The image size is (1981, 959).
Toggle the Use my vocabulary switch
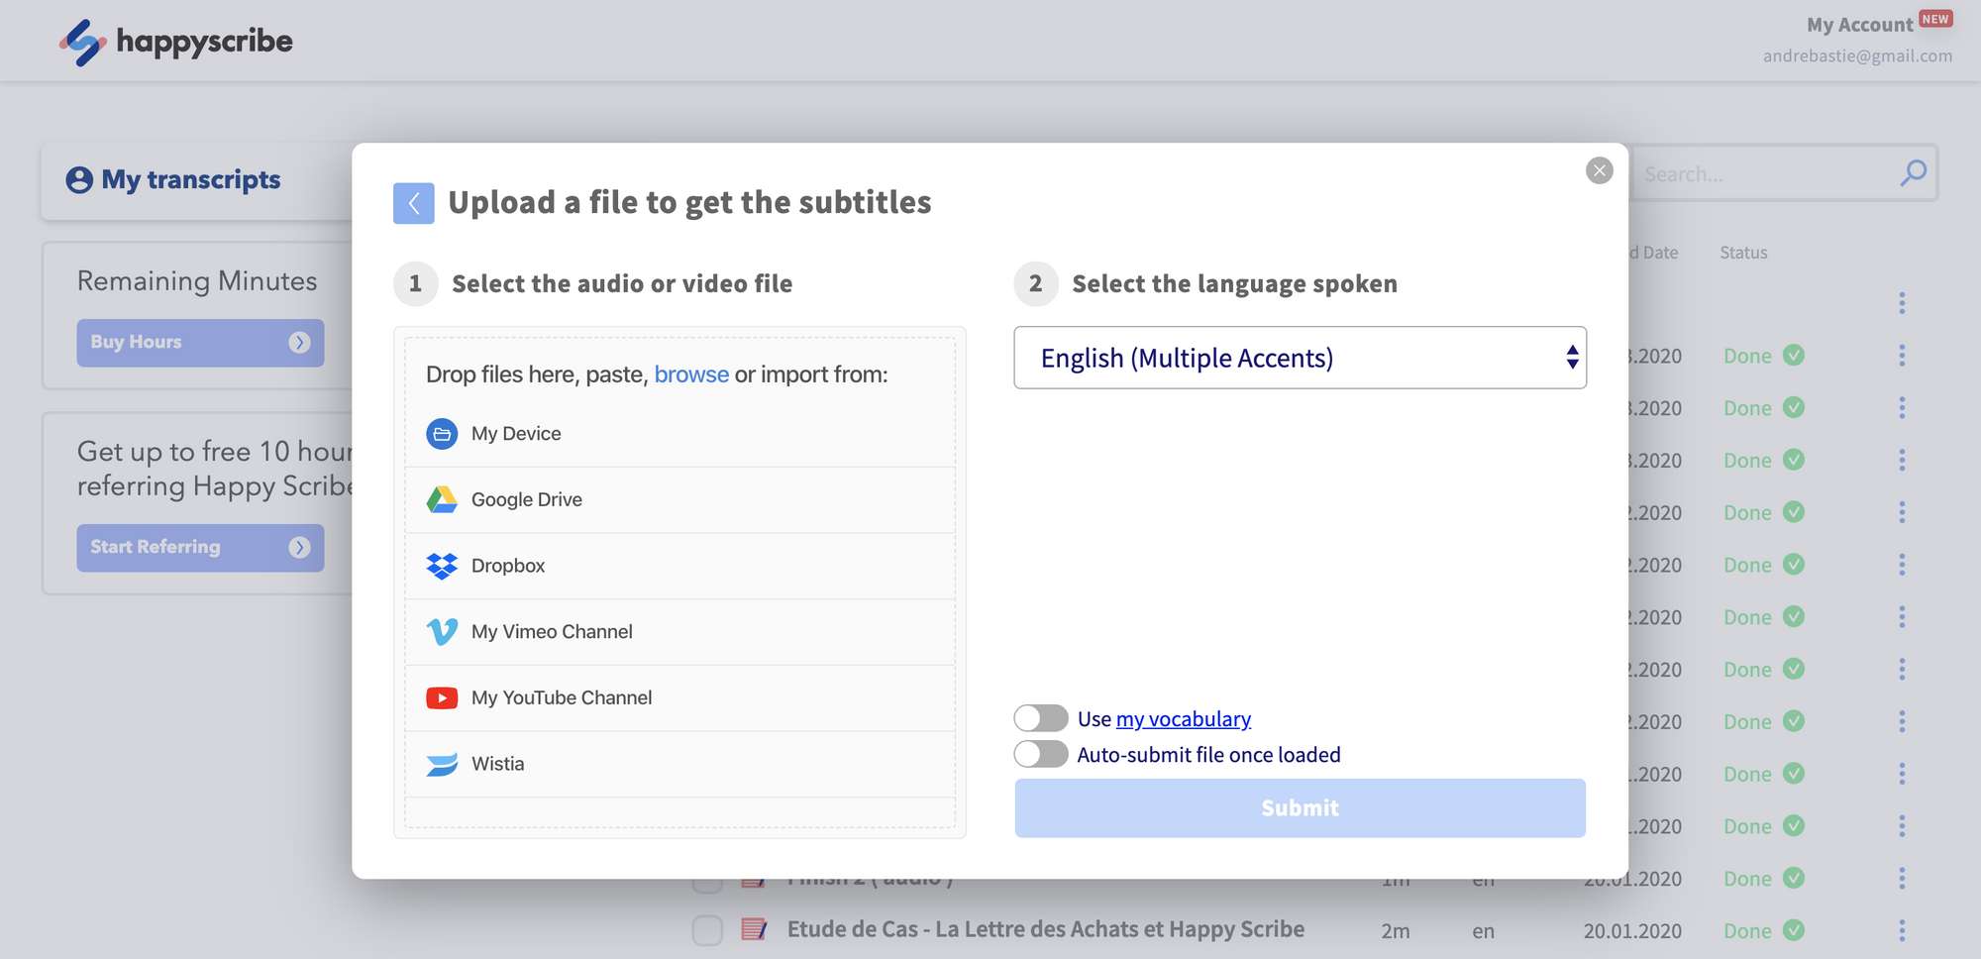1041,718
